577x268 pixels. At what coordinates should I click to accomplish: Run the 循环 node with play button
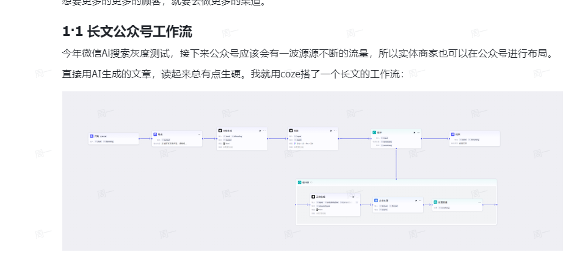pyautogui.click(x=414, y=132)
